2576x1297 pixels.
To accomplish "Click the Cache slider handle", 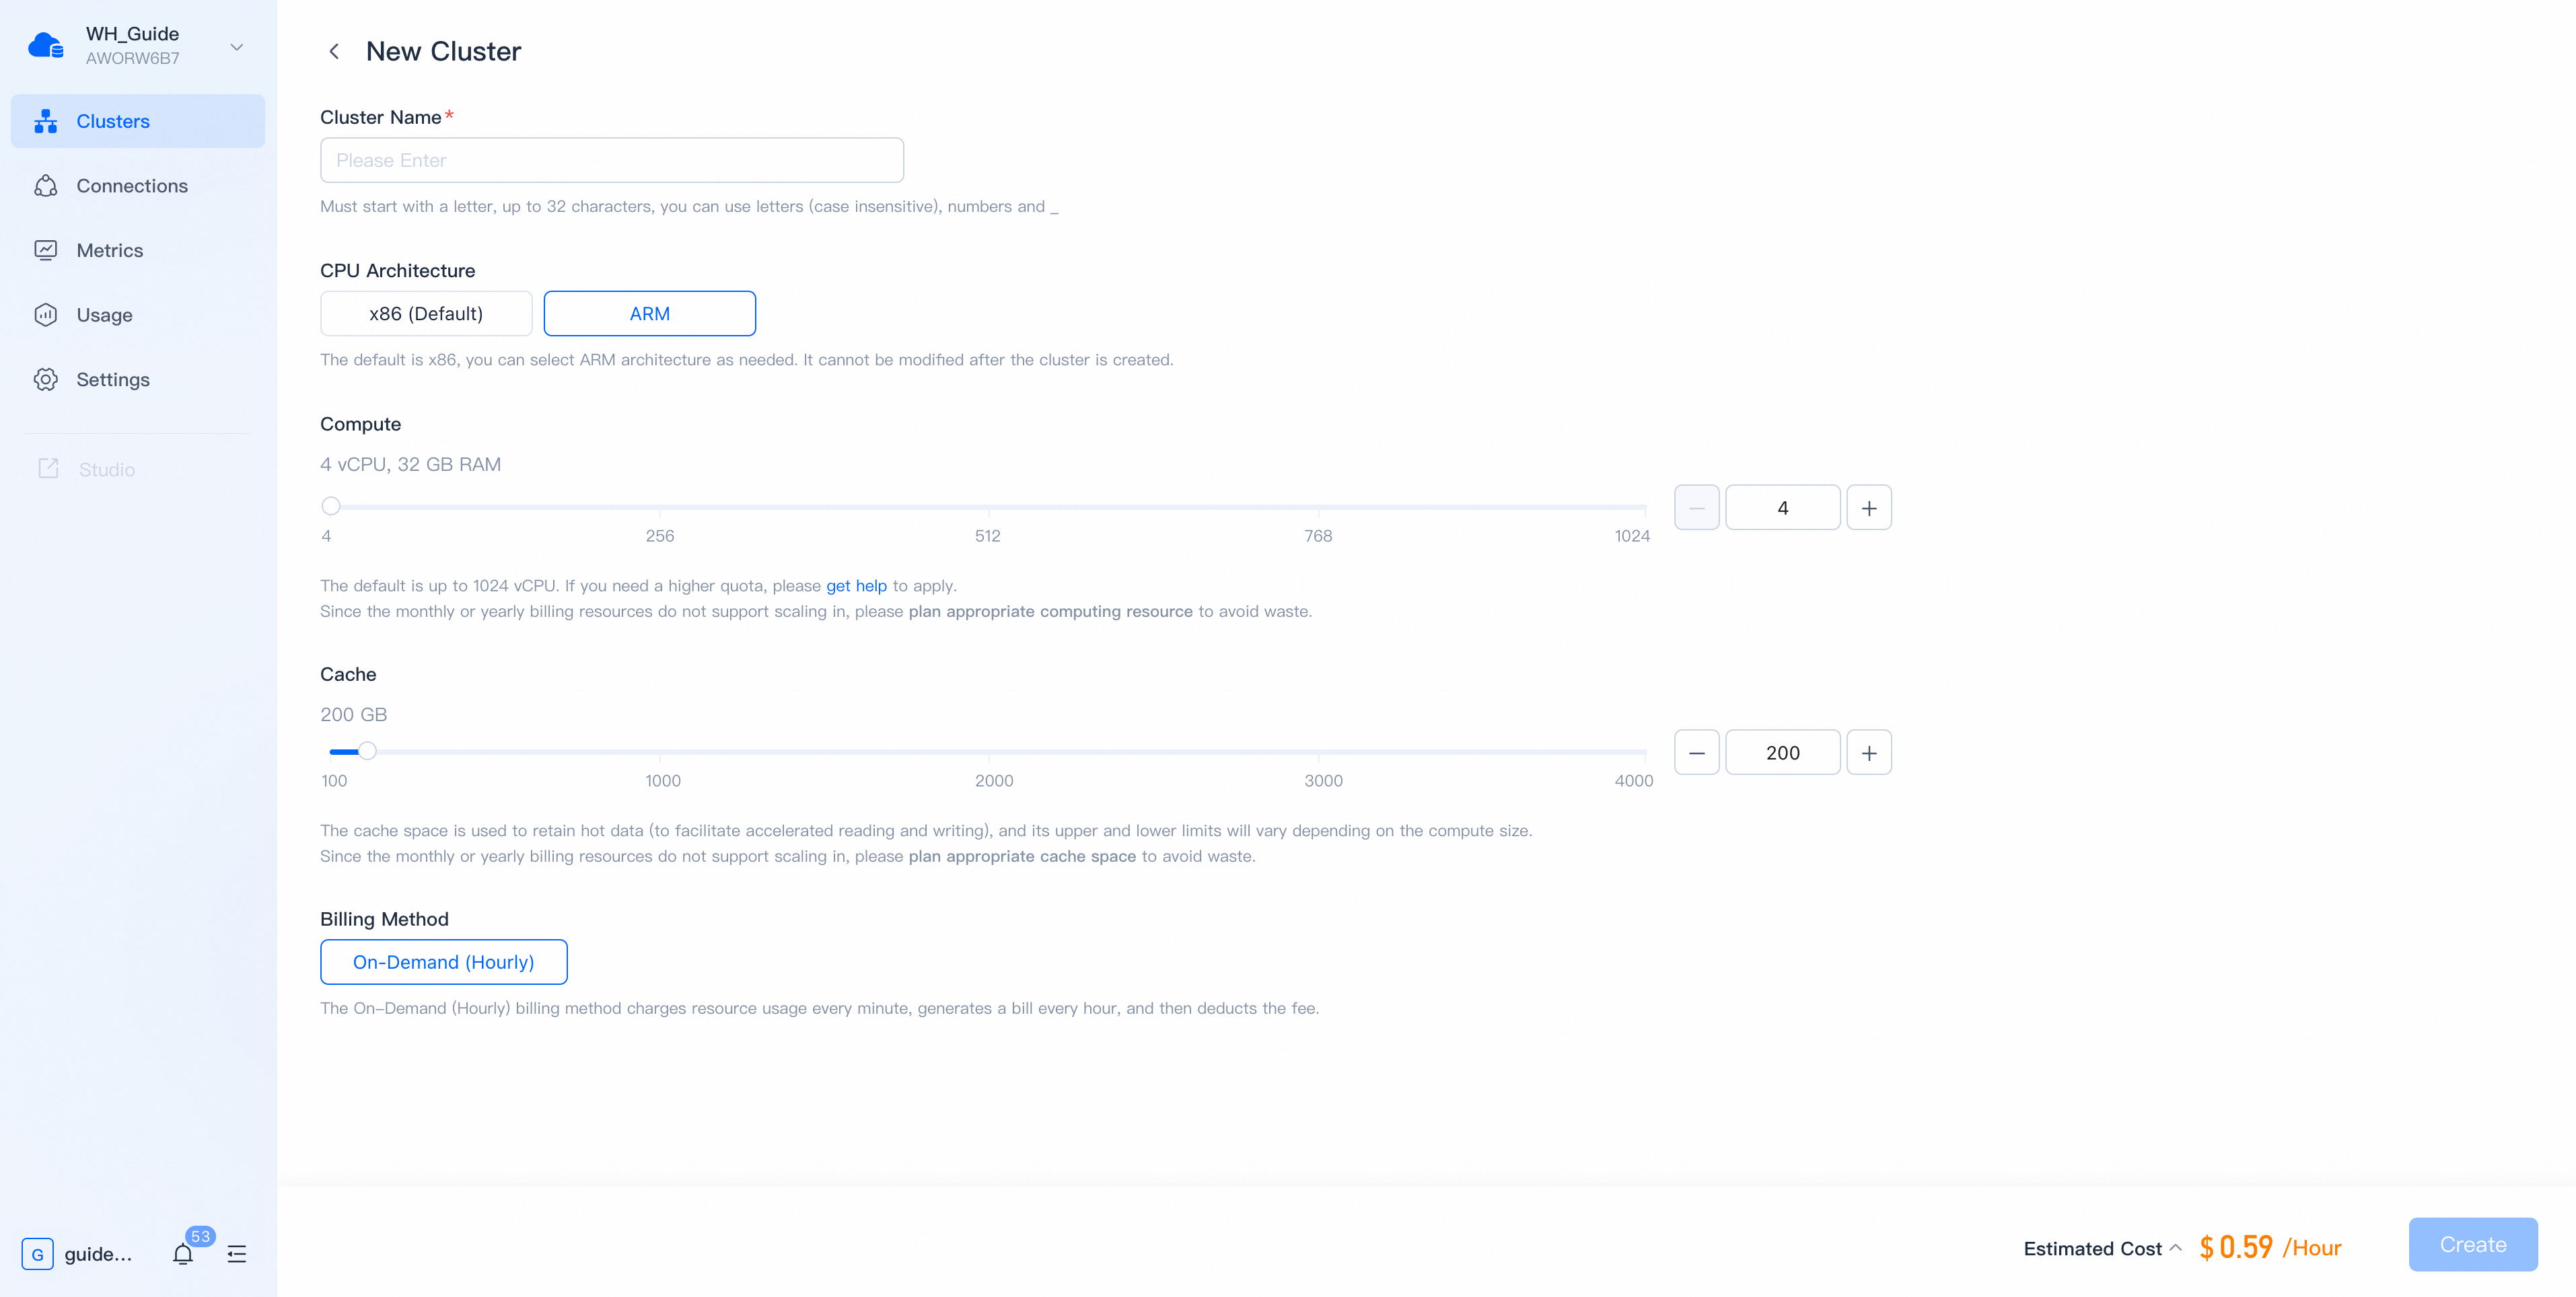I will coord(368,751).
